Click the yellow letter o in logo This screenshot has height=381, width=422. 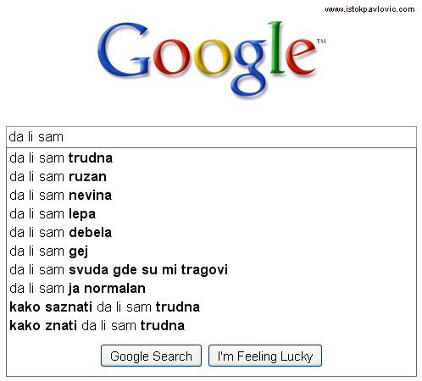point(212,57)
